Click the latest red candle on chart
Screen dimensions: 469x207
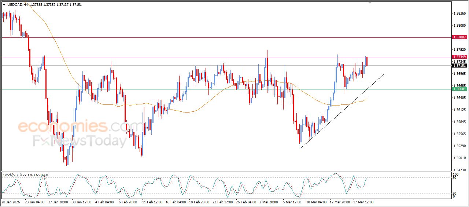[367, 61]
